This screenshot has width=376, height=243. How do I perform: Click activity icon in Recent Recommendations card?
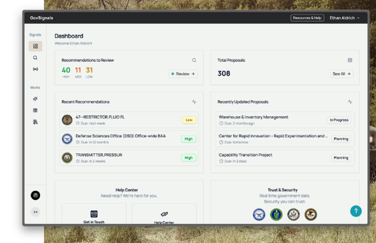[x=194, y=102]
